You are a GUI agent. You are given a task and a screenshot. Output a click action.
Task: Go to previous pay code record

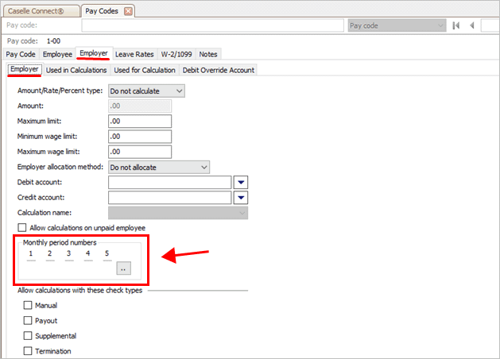pyautogui.click(x=474, y=26)
